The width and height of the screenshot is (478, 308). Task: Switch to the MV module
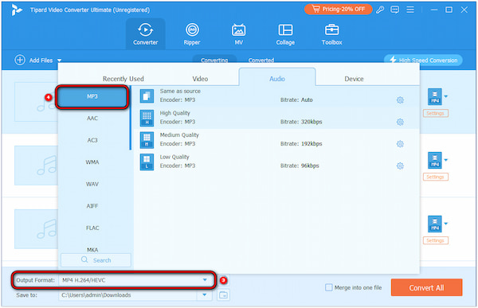click(239, 33)
